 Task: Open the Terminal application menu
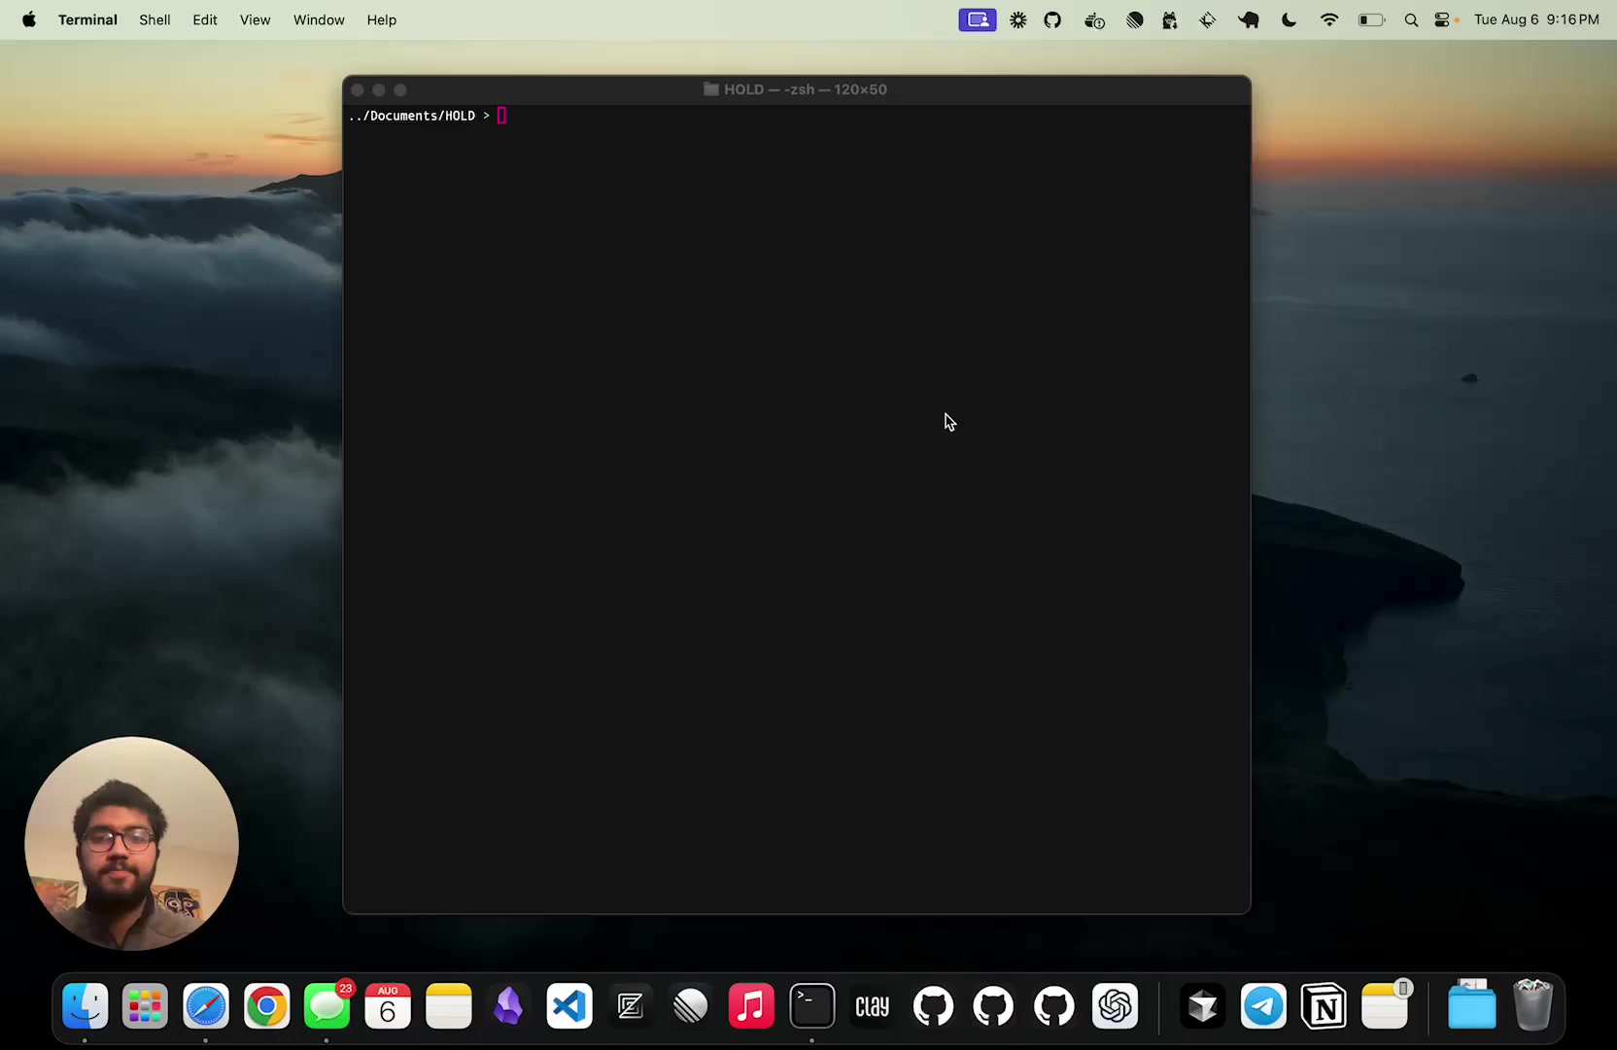click(87, 19)
